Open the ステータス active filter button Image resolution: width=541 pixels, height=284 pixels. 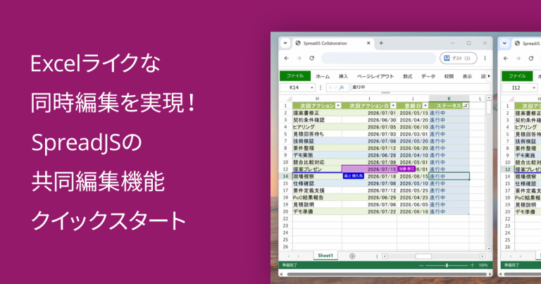click(x=466, y=106)
